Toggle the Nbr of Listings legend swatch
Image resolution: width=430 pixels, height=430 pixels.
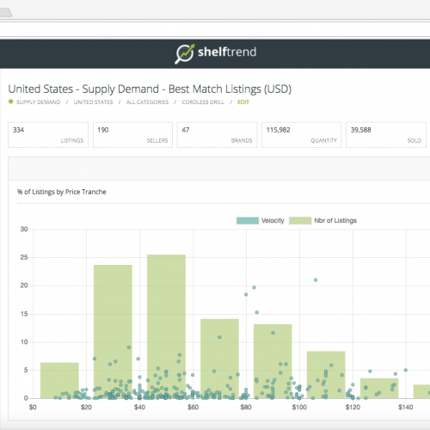pos(300,220)
